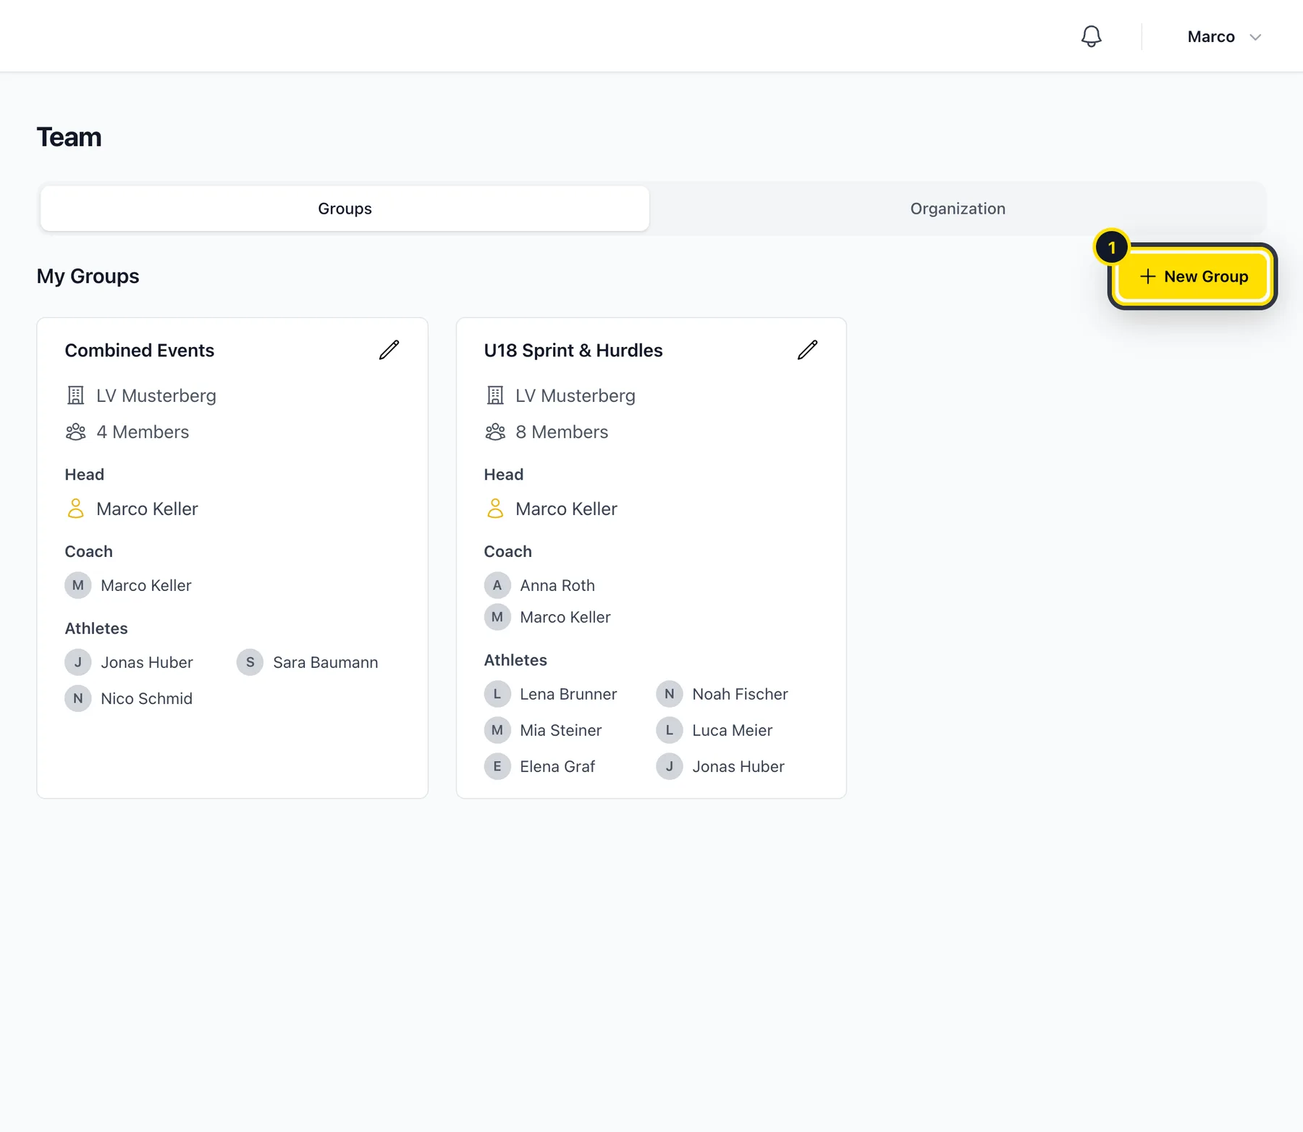Screen dimensions: 1303x1132
Task: Click the Noah Fischer athlete name
Action: click(740, 694)
